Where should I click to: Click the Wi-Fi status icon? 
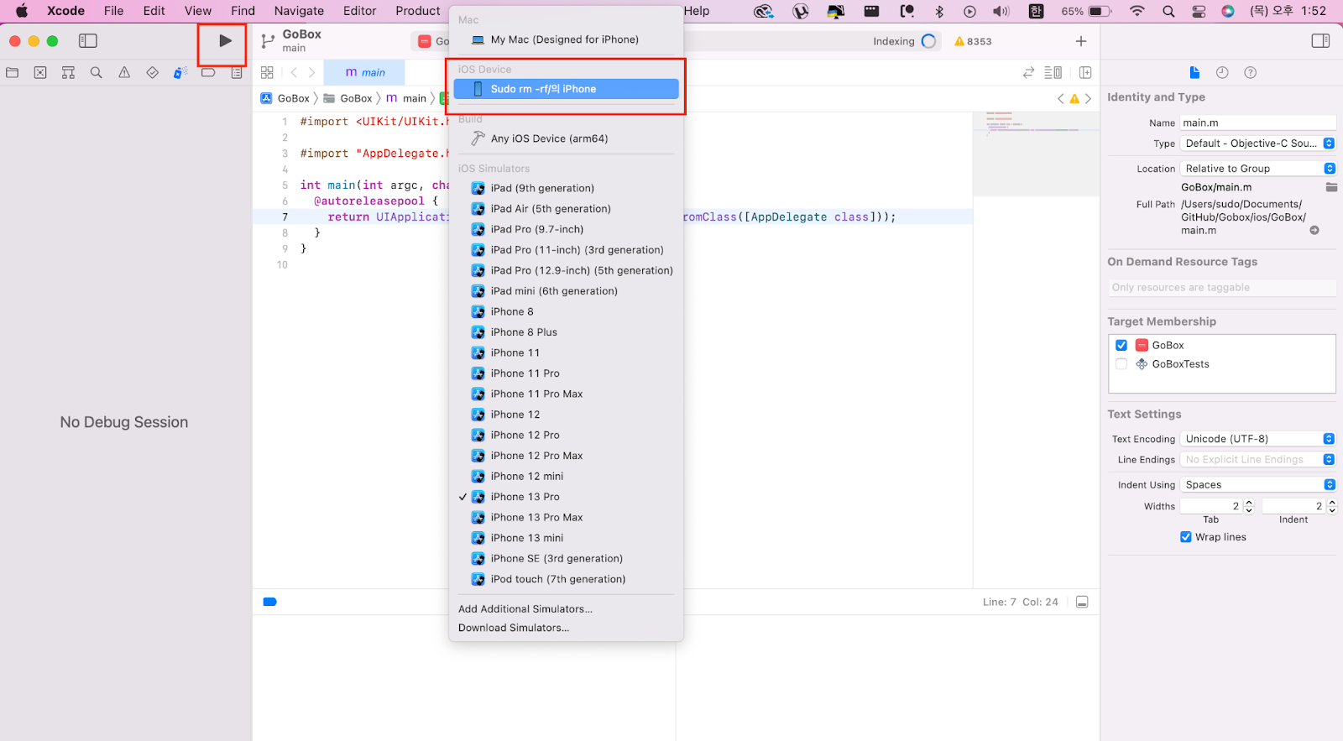pos(1137,11)
